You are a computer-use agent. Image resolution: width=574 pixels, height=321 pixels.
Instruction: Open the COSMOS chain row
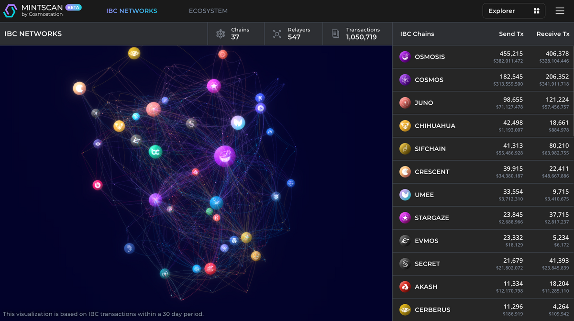(483, 80)
